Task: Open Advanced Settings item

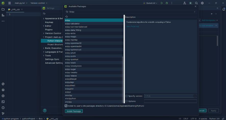Action: point(54,63)
